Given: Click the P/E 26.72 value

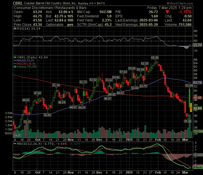Looking at the screenshot, I should (x=153, y=12).
